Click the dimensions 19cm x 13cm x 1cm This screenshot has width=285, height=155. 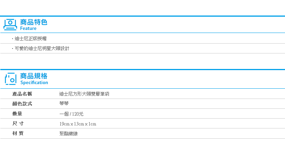78,124
